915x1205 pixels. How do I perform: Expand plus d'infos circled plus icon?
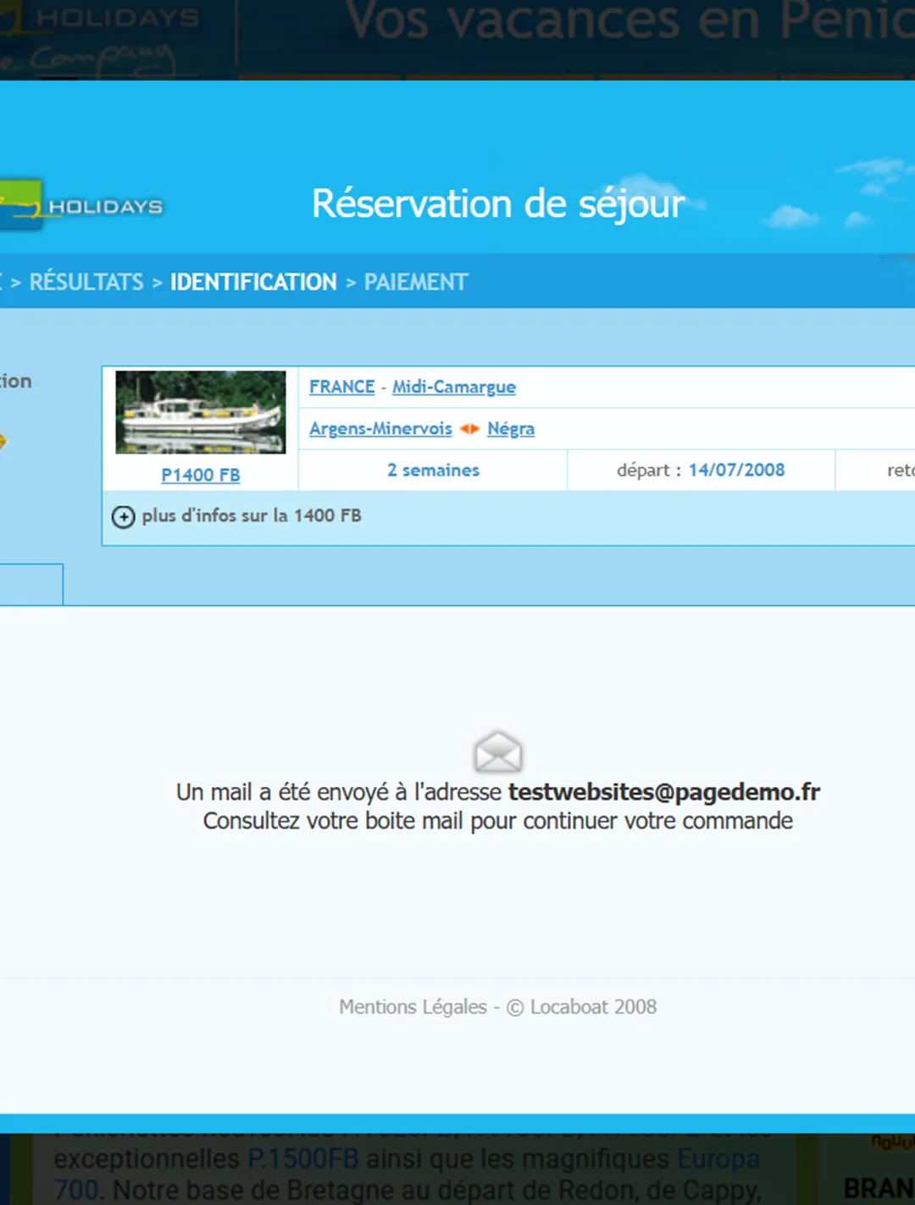click(x=124, y=516)
